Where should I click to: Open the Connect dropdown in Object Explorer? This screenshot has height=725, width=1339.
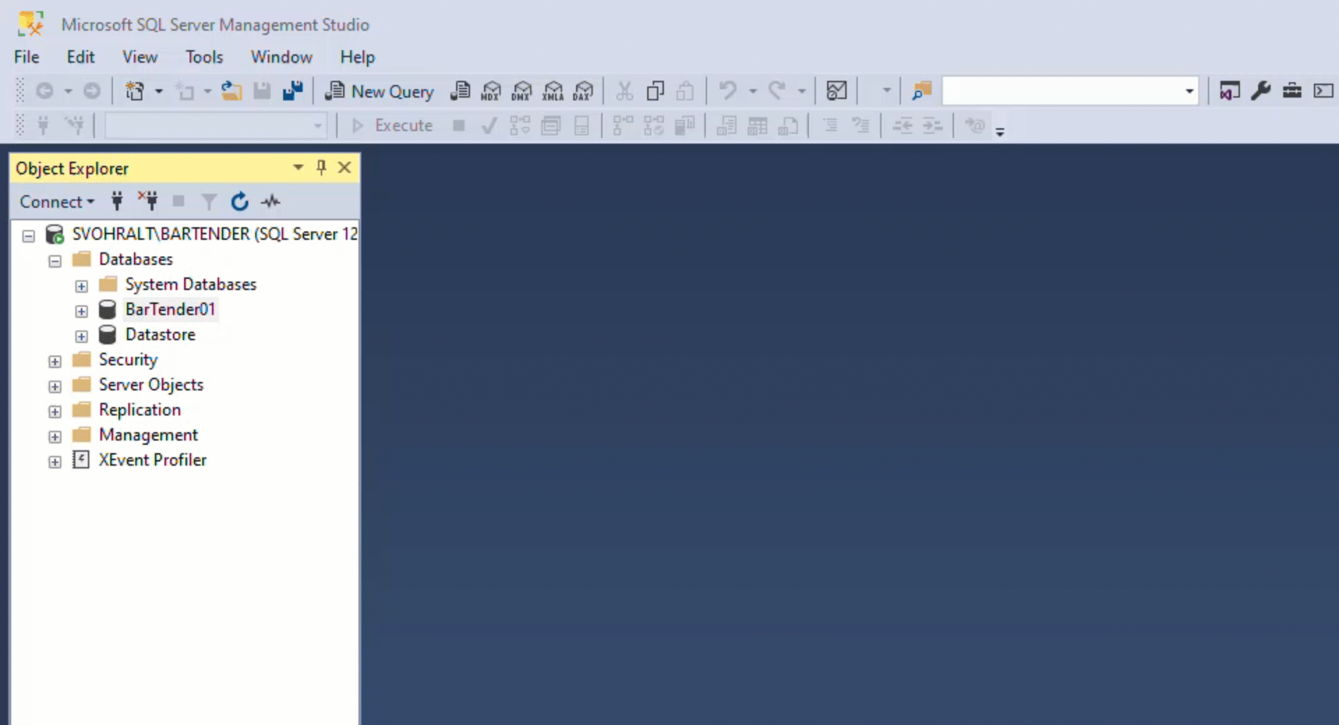click(56, 201)
